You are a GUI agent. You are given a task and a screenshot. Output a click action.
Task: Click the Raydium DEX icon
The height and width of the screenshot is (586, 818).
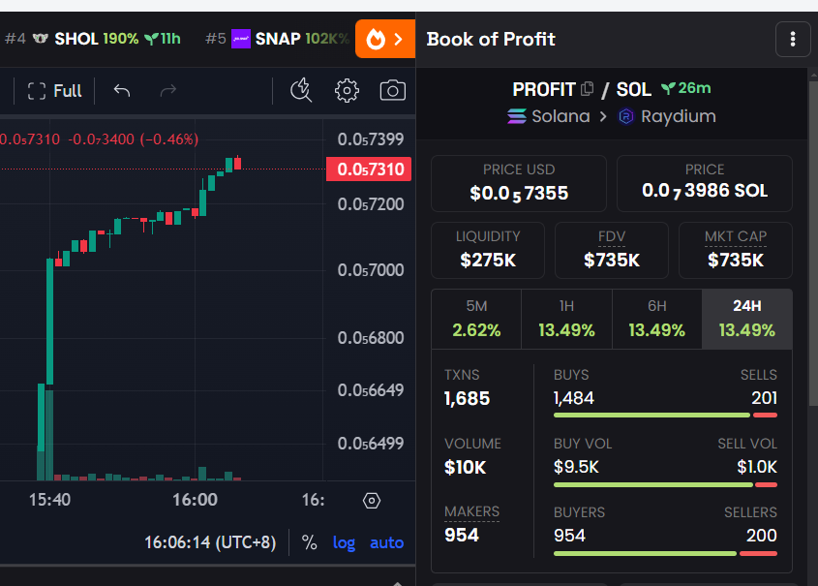626,116
